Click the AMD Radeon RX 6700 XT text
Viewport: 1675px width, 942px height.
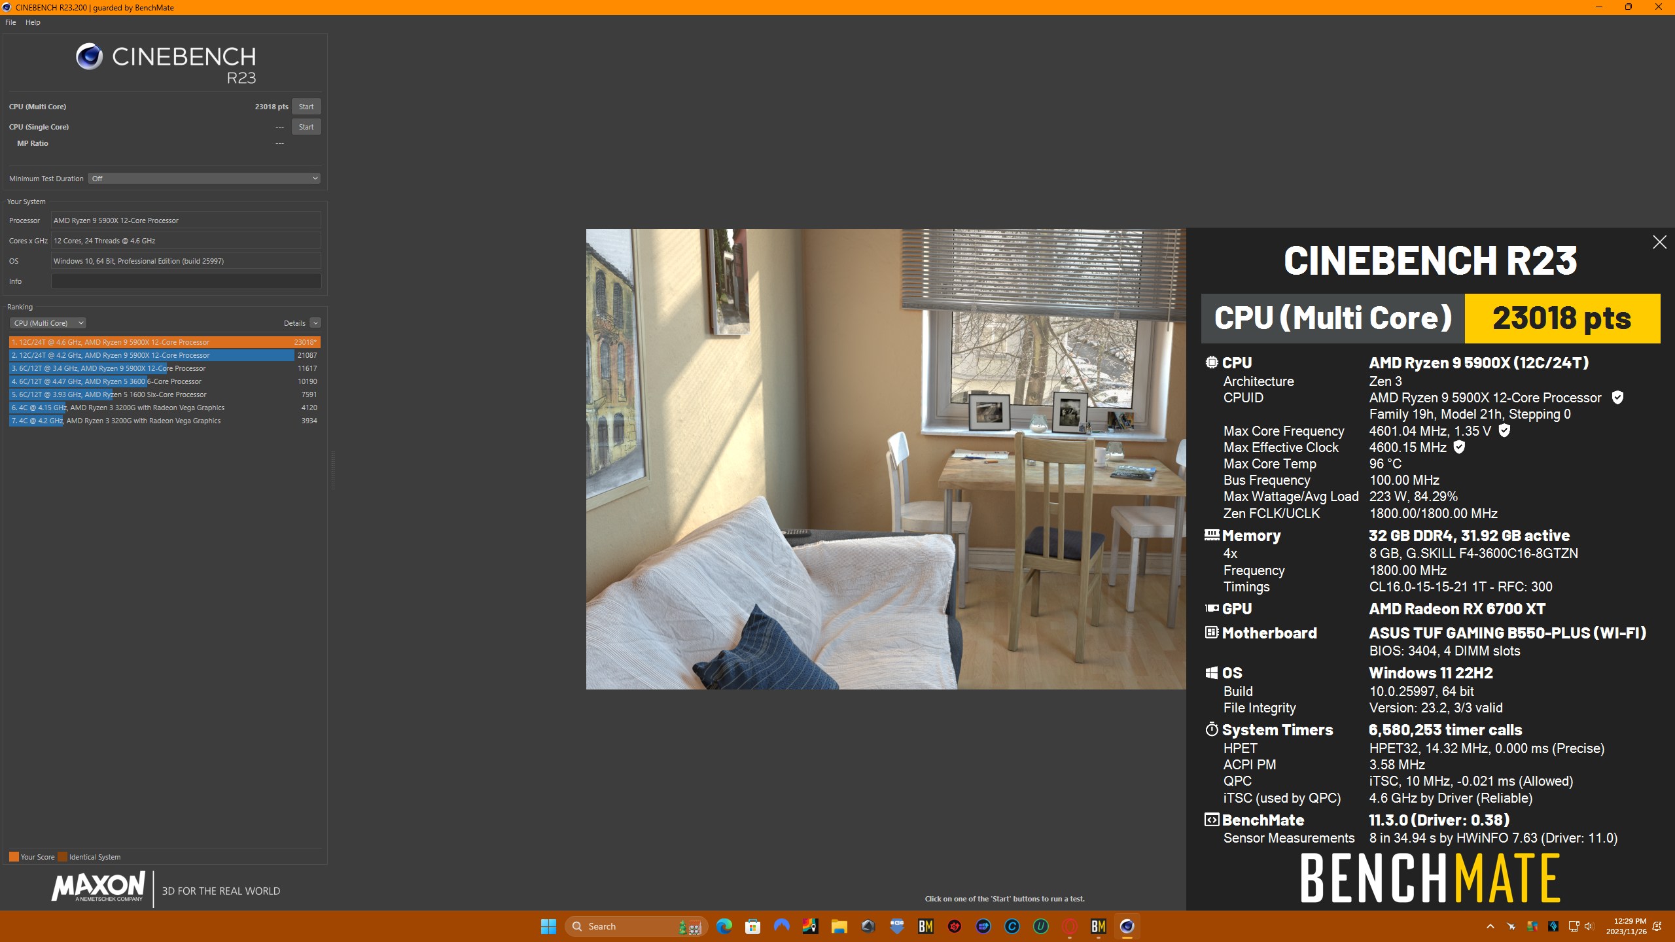[x=1457, y=609]
